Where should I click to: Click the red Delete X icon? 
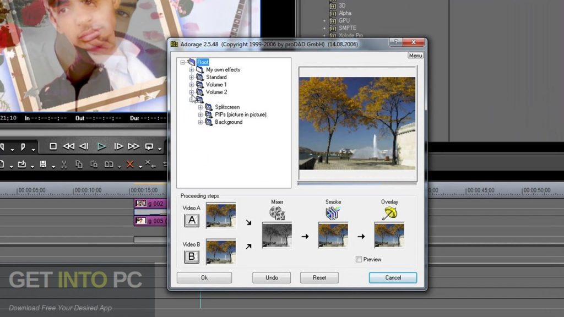[130, 165]
